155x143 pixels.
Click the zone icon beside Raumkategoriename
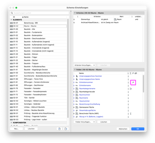(77, 89)
